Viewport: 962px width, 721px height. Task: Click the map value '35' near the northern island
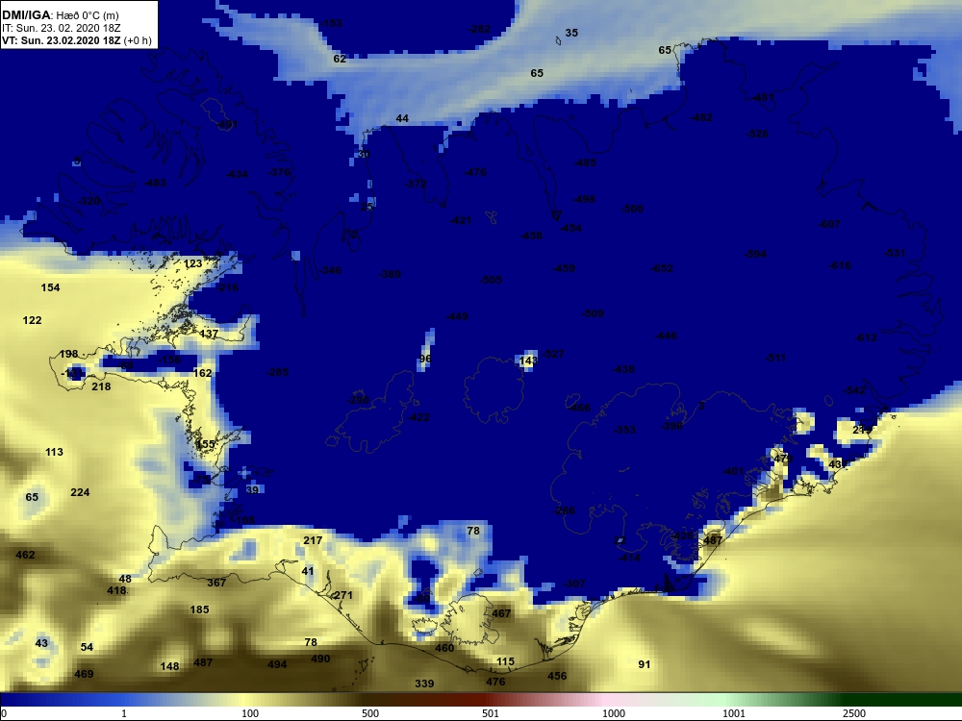coord(571,33)
